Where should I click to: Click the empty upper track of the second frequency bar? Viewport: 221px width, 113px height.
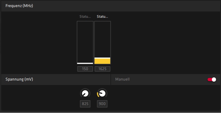pyautogui.click(x=102, y=39)
